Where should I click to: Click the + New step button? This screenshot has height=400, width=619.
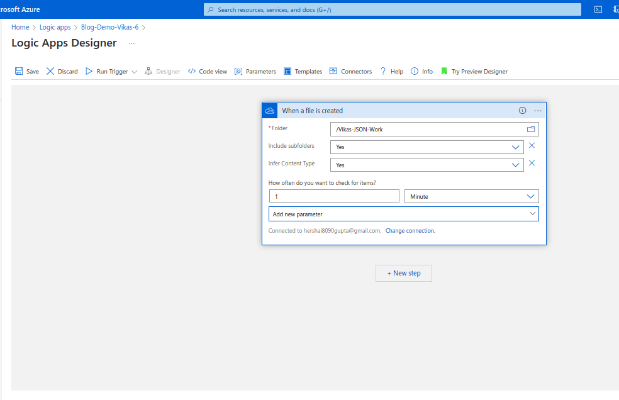[x=403, y=273]
